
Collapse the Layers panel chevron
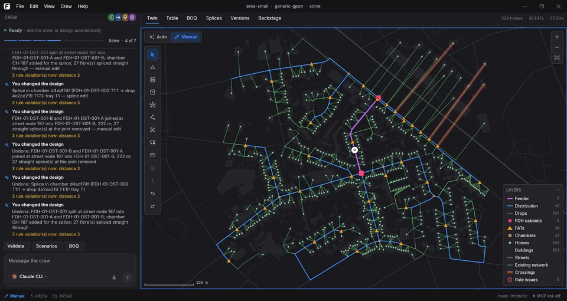tap(558, 189)
